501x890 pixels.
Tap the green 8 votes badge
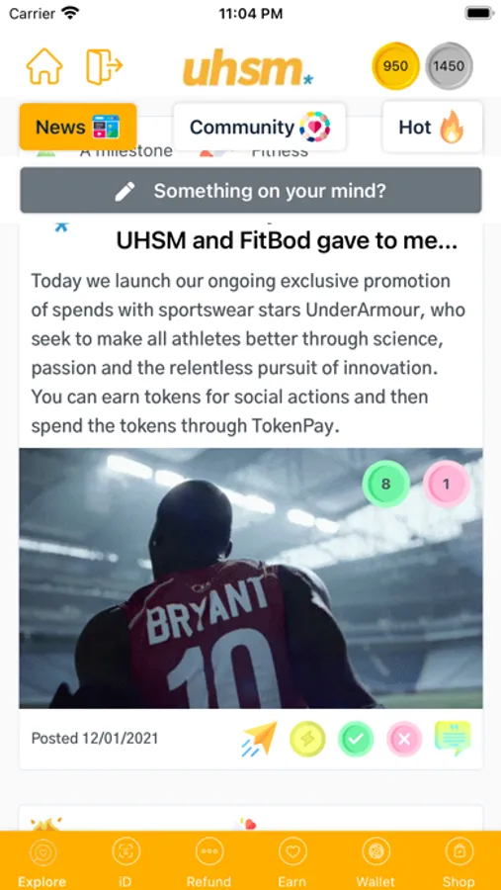click(x=385, y=484)
